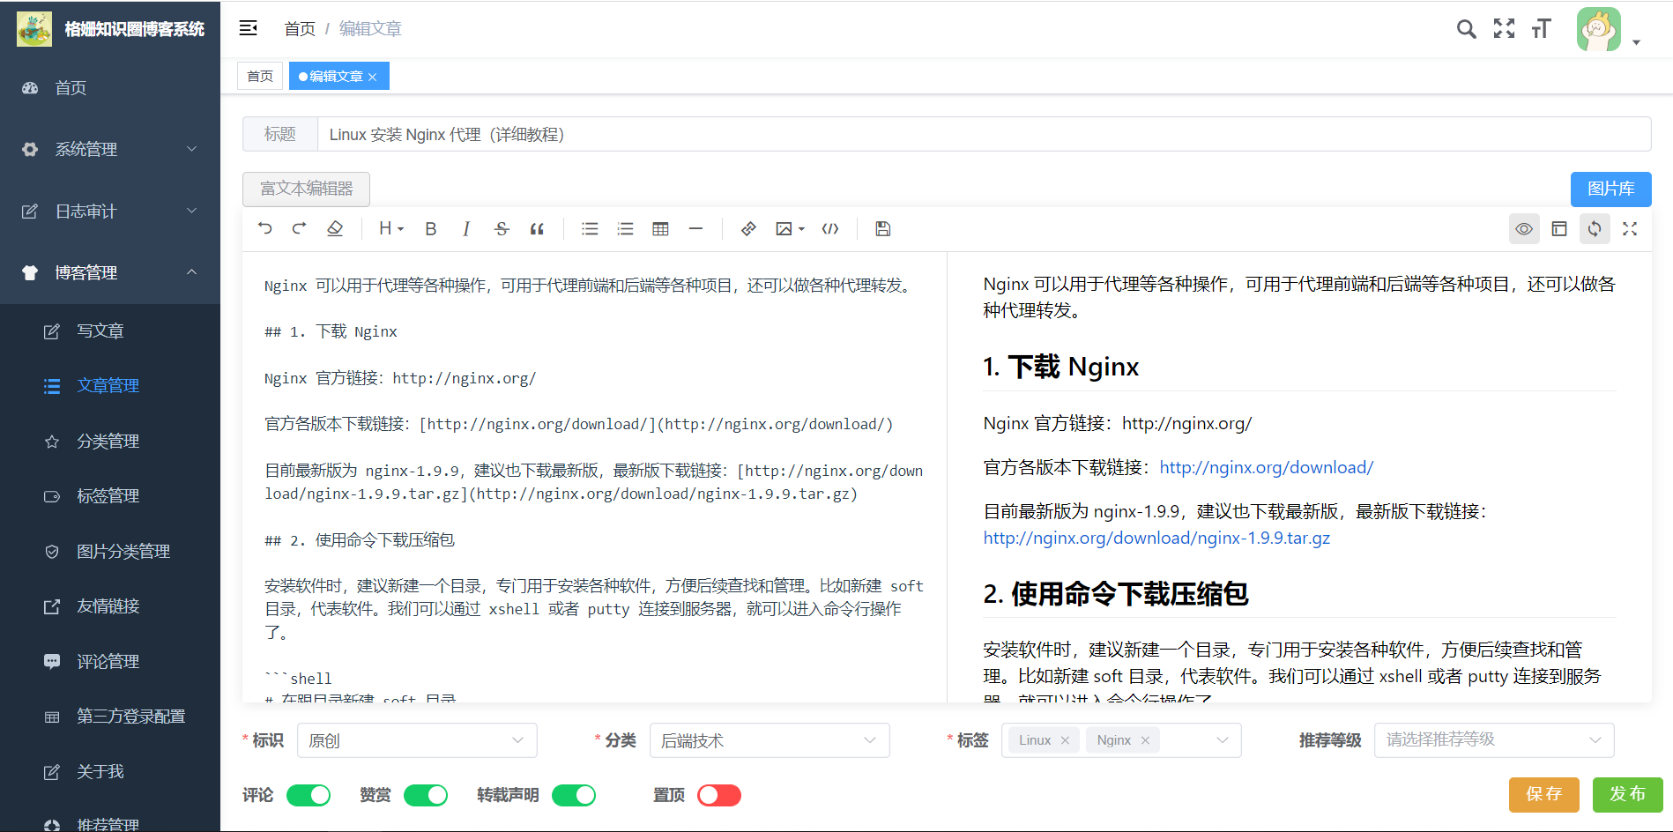
Task: Go to 首页 in the sidebar
Action: tap(110, 88)
